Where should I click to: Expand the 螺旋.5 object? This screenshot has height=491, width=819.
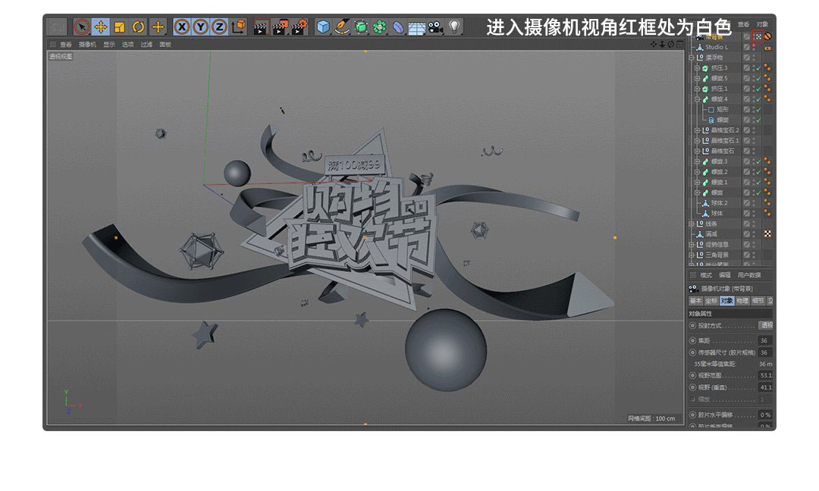pos(698,78)
